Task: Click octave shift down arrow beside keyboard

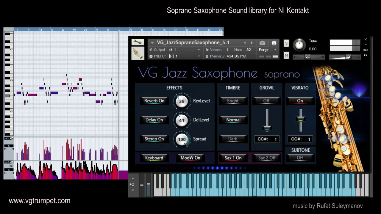Action: [133, 190]
